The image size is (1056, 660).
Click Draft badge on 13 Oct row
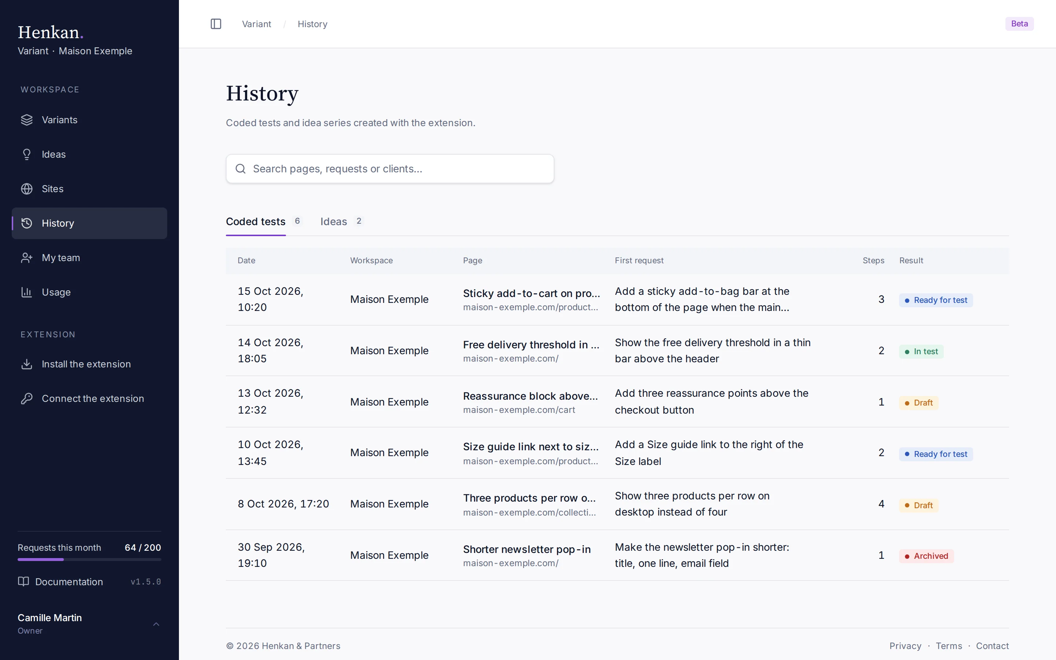click(x=918, y=403)
